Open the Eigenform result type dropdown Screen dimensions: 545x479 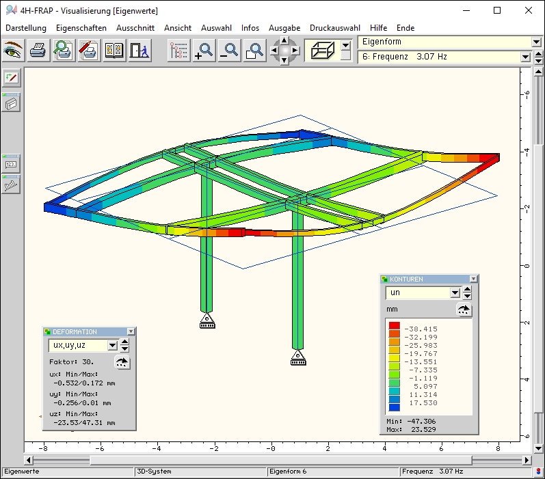(x=536, y=42)
